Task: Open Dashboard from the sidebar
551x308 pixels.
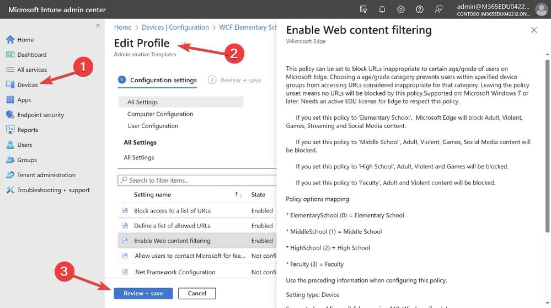Action: tap(32, 55)
